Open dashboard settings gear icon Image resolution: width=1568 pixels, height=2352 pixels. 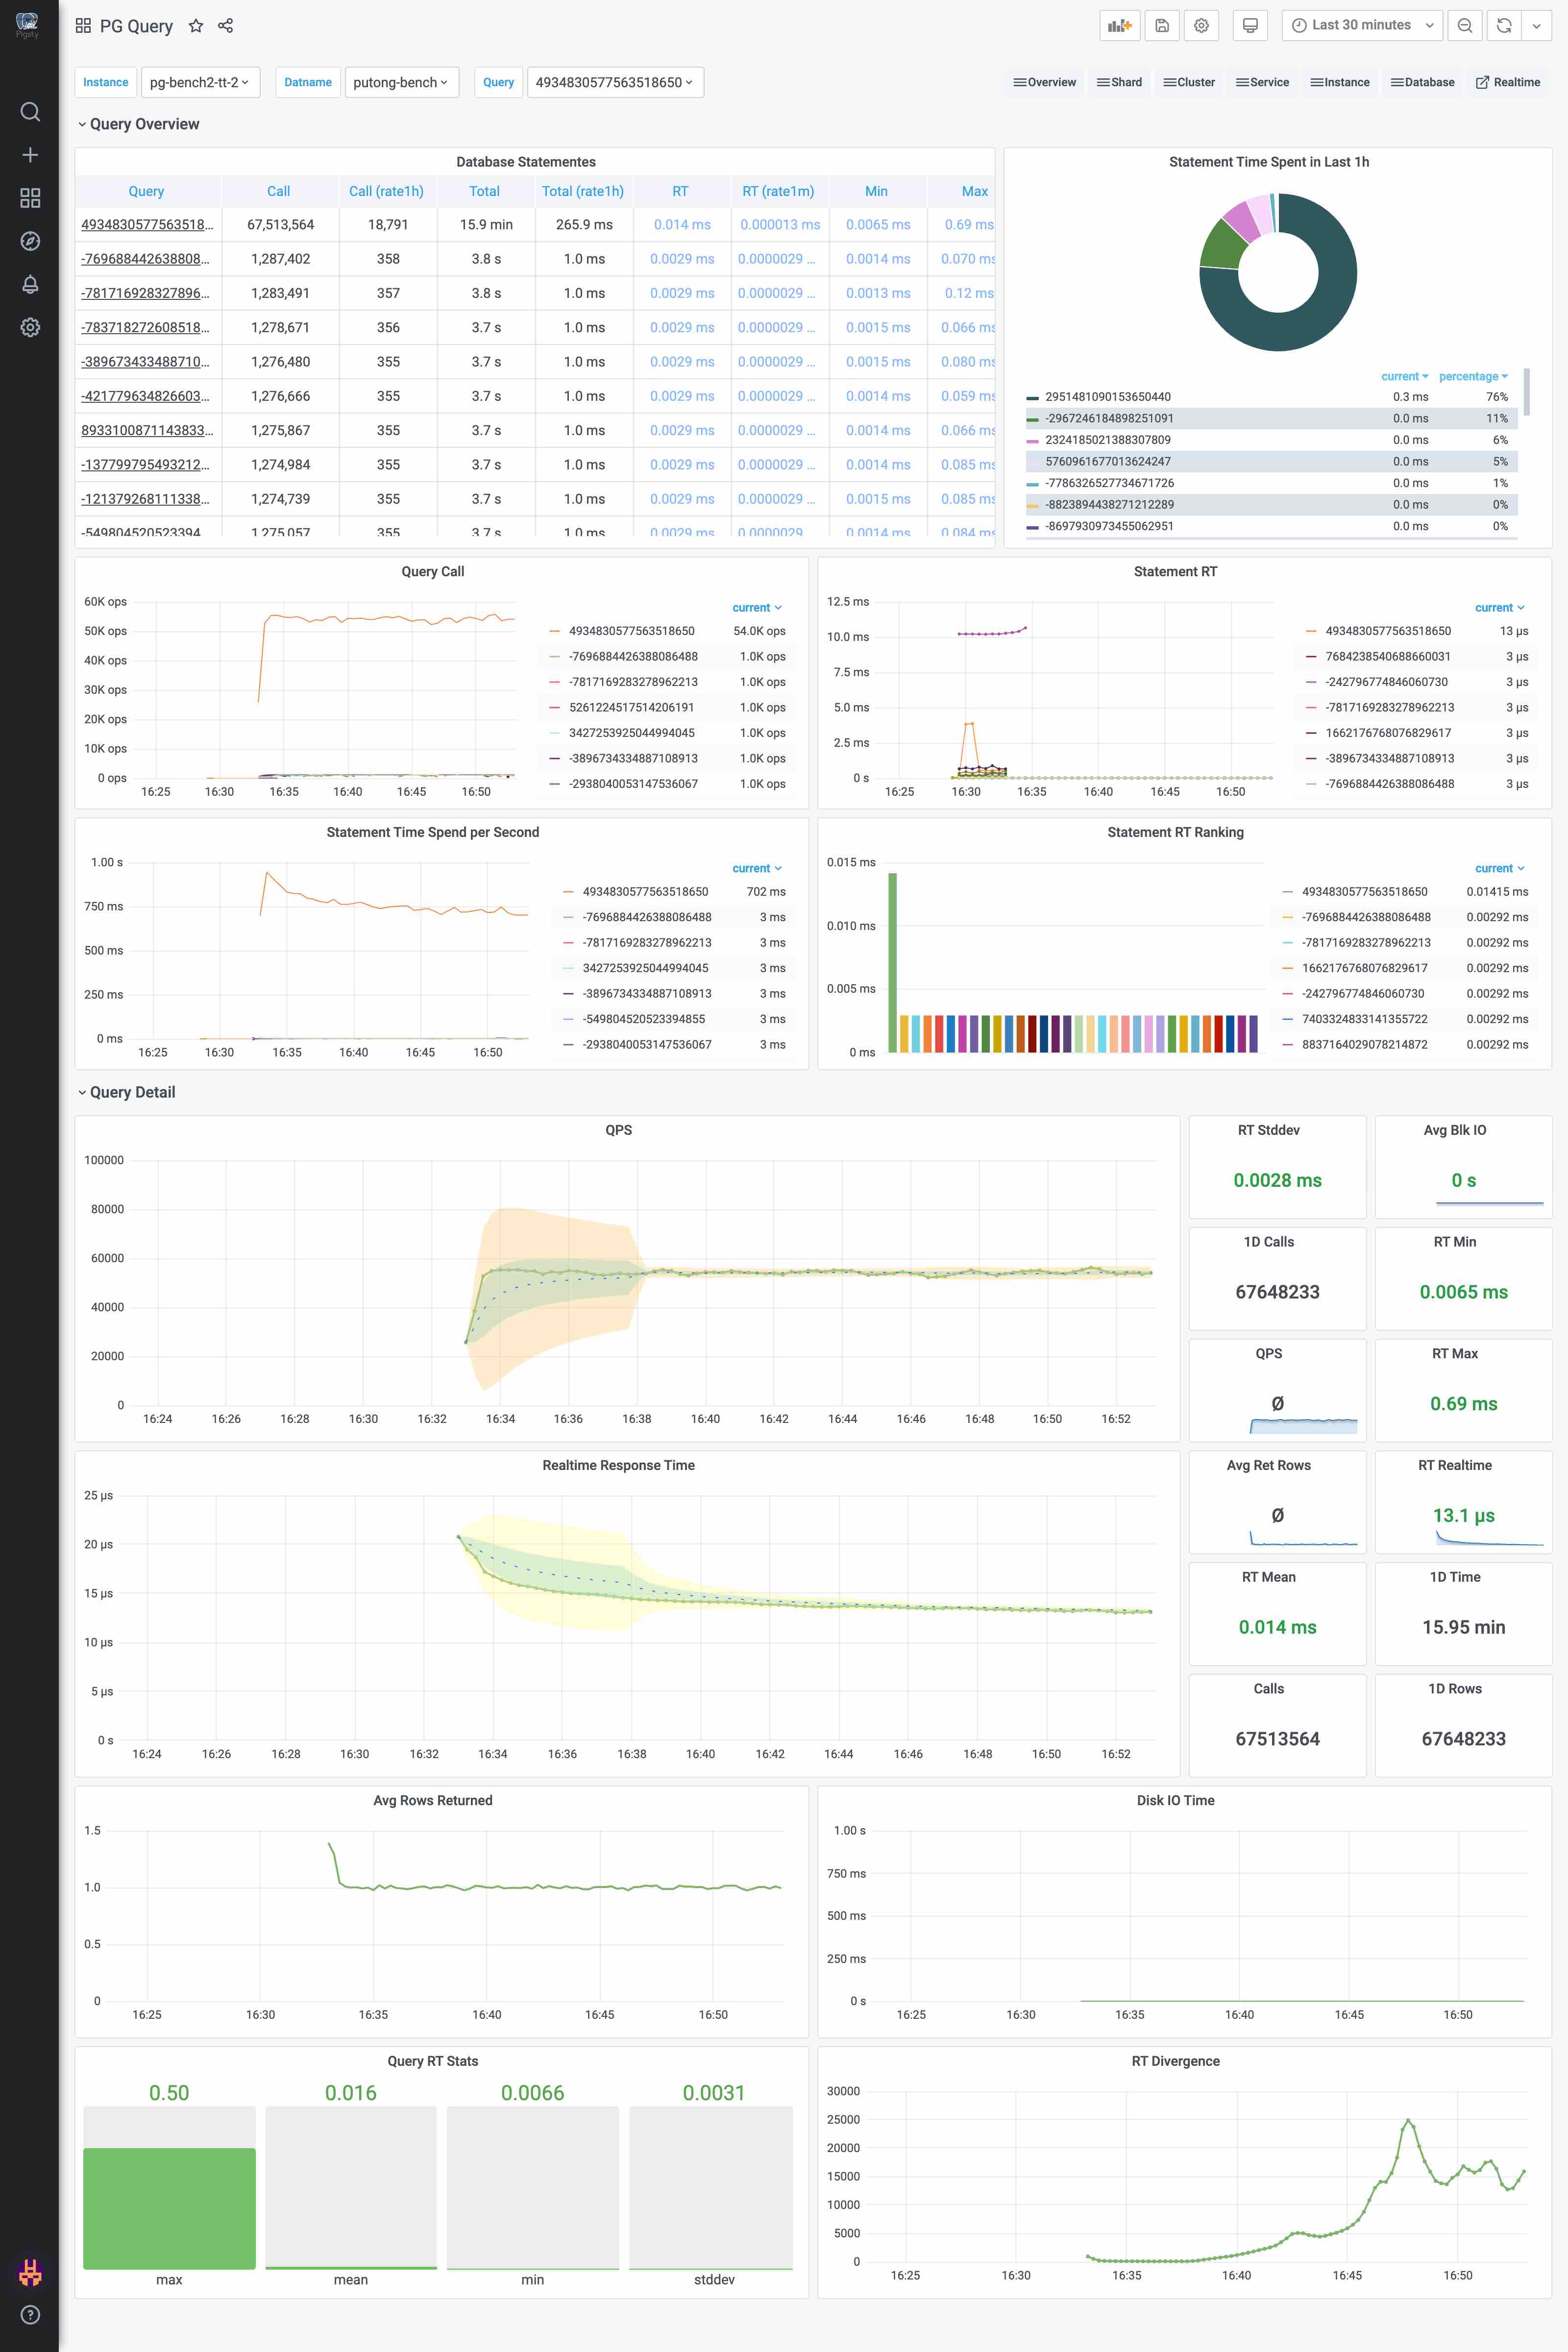(1201, 26)
